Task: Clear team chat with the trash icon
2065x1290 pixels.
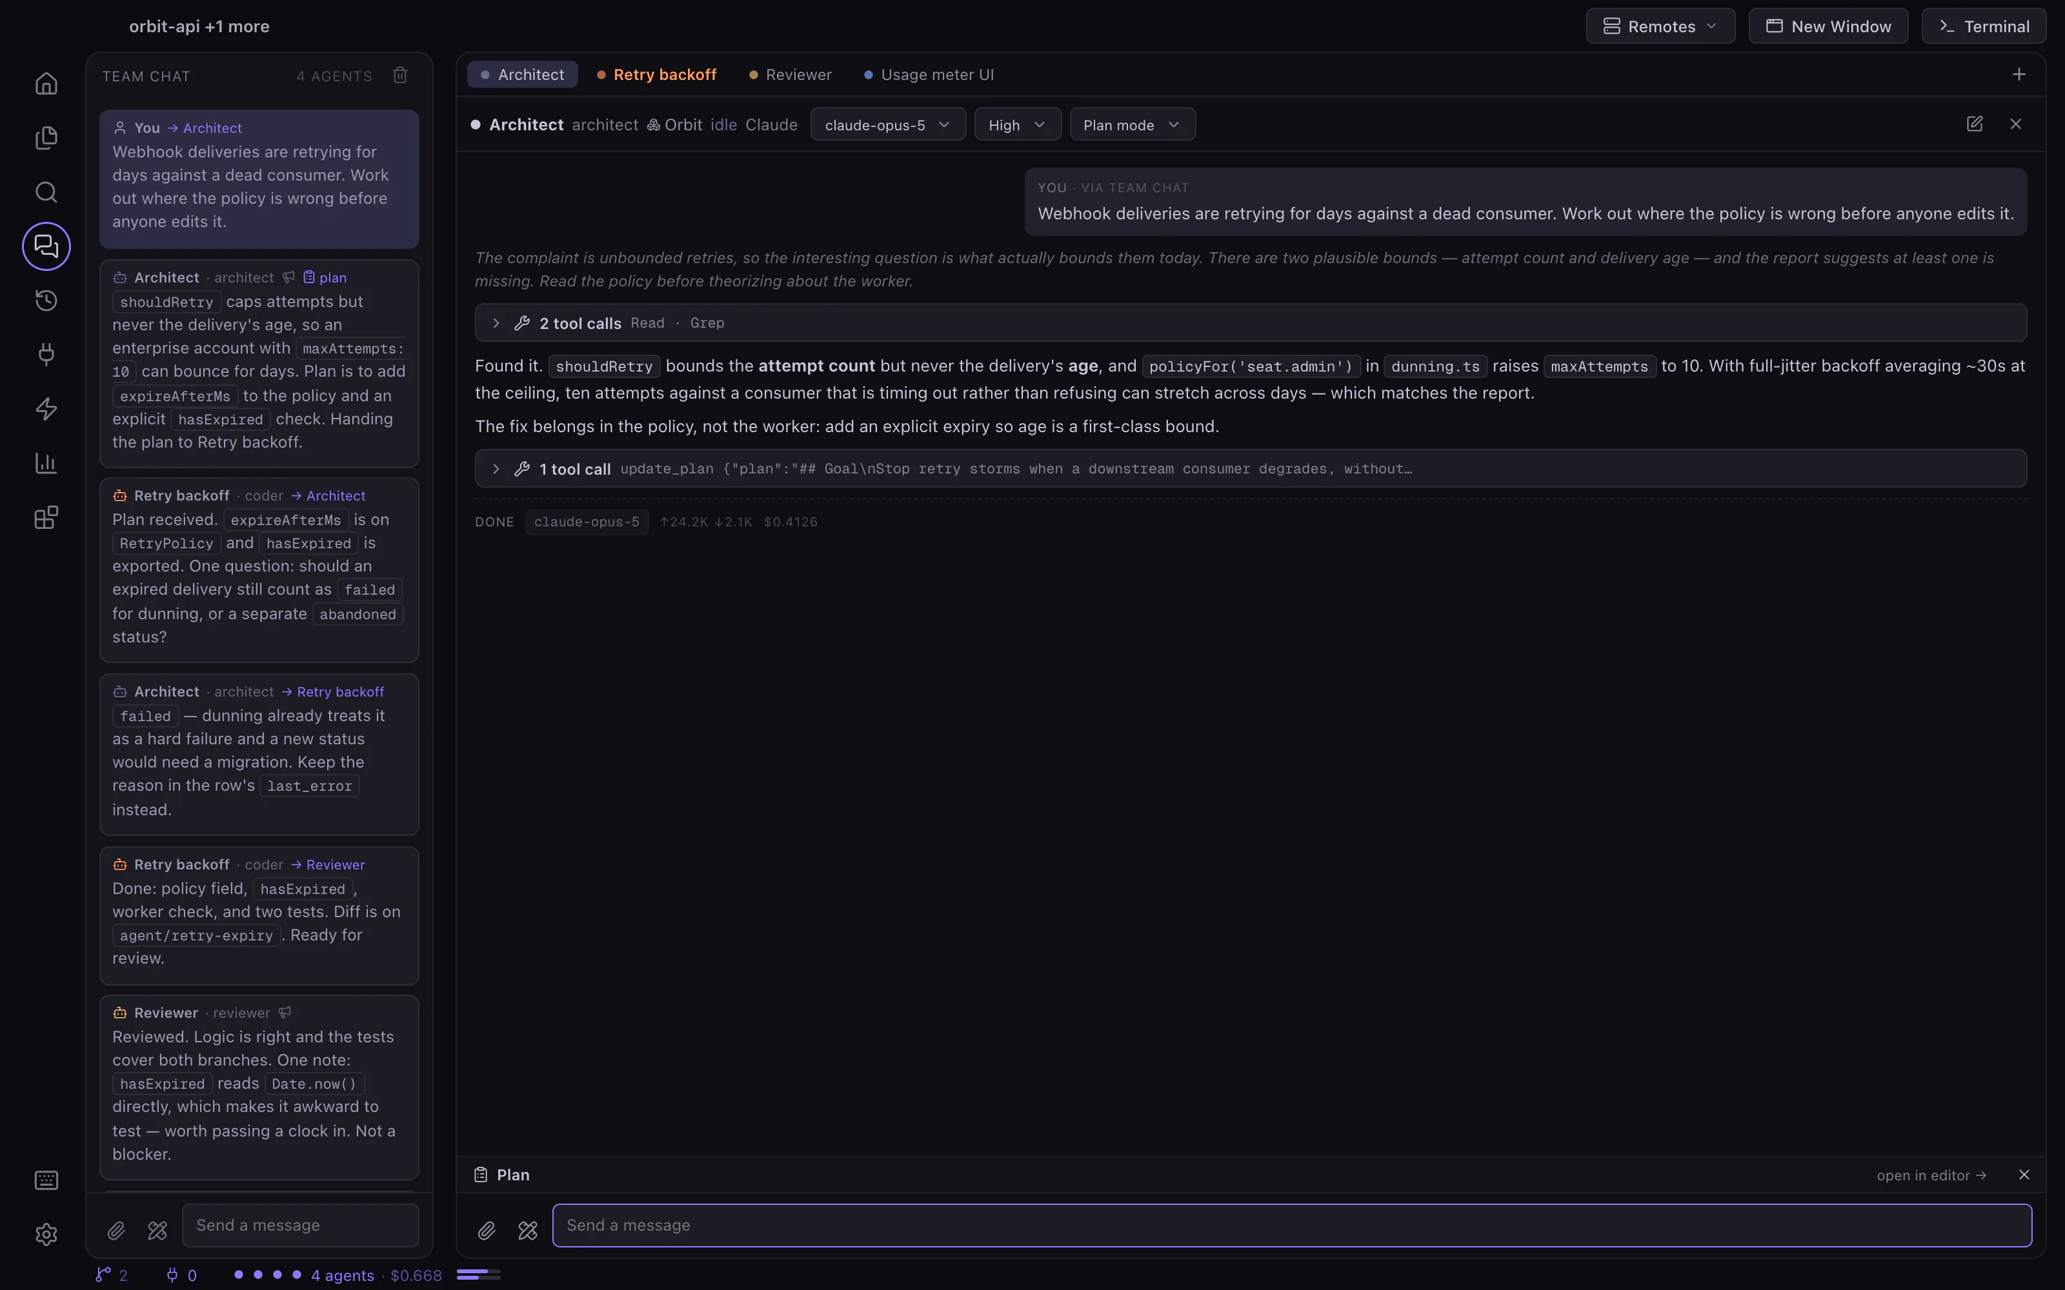Action: (x=400, y=75)
